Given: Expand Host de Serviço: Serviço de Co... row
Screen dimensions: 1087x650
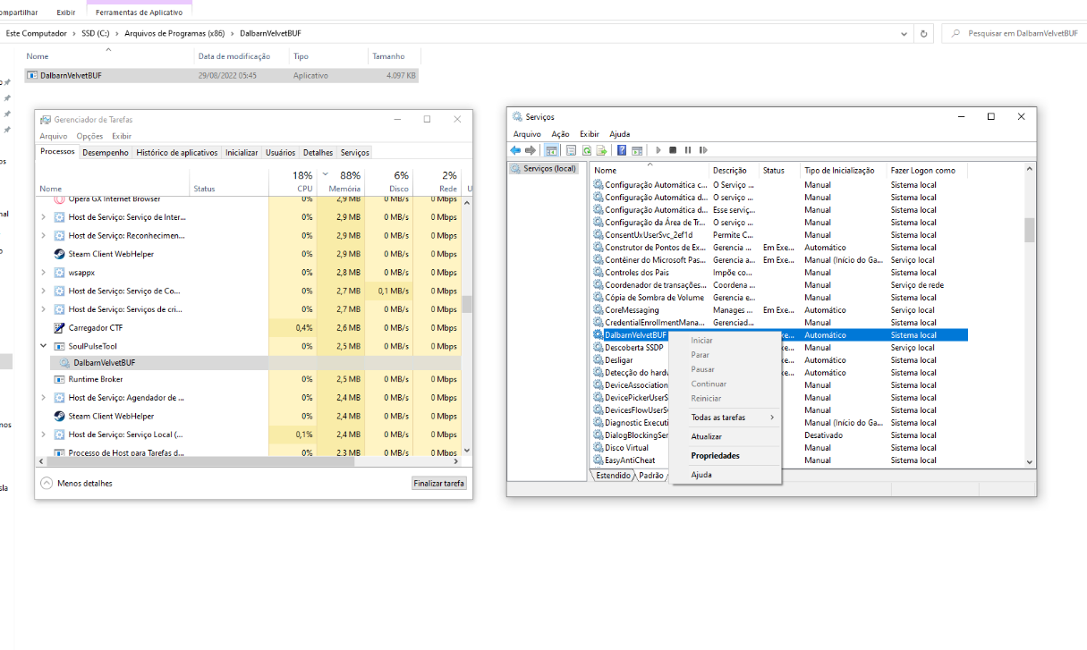Looking at the screenshot, I should [x=43, y=291].
